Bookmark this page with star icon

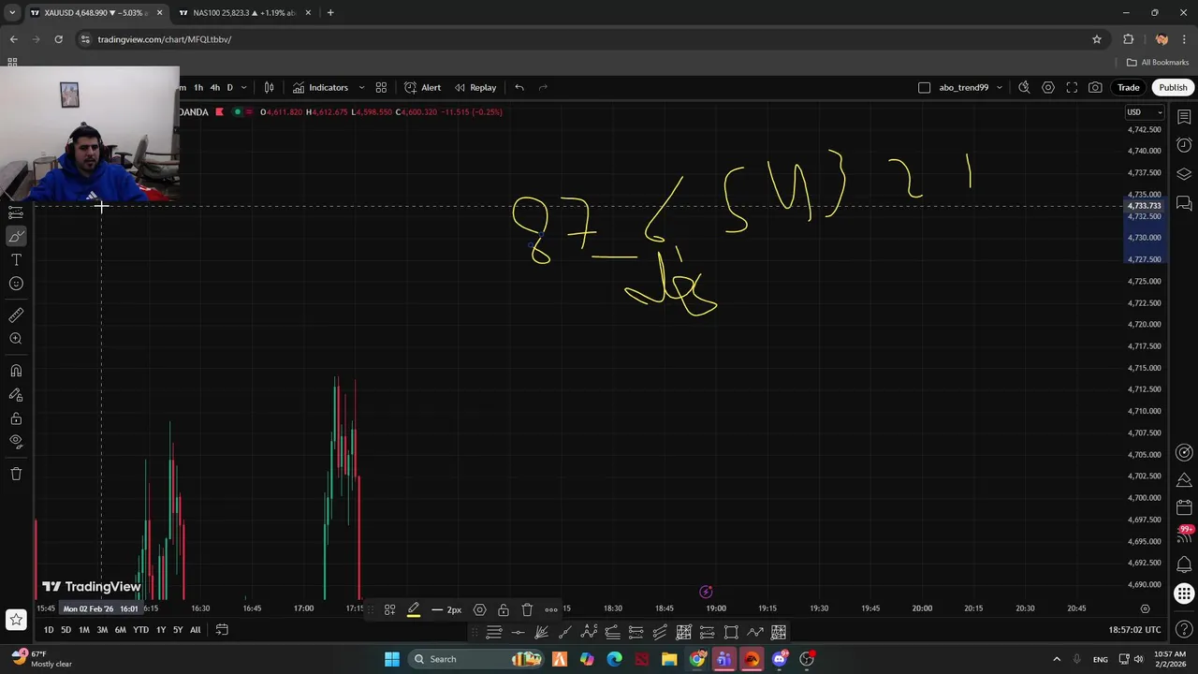(1097, 39)
